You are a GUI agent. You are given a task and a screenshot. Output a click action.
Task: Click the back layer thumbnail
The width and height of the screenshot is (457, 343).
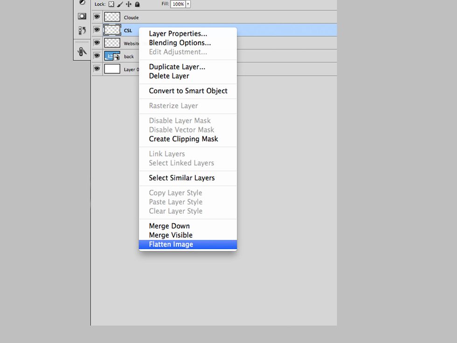(x=111, y=56)
